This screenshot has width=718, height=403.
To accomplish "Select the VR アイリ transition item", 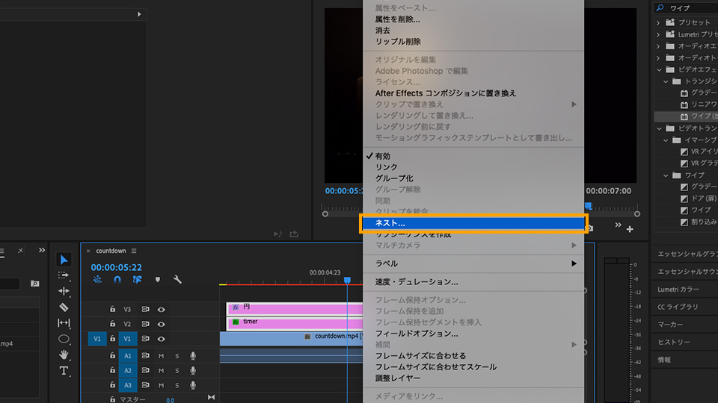I will click(703, 151).
